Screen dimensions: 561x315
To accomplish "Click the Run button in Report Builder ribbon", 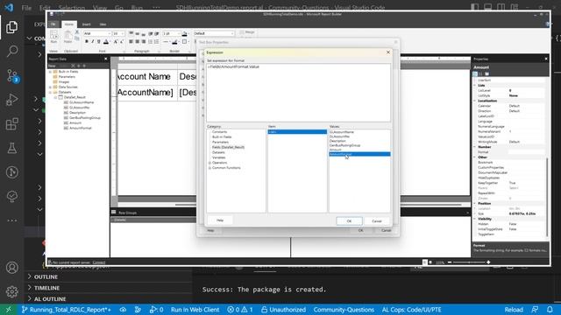I will pyautogui.click(x=53, y=38).
